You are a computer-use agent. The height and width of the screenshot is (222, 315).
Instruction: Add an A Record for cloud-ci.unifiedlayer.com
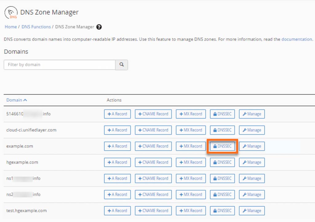tap(117, 130)
